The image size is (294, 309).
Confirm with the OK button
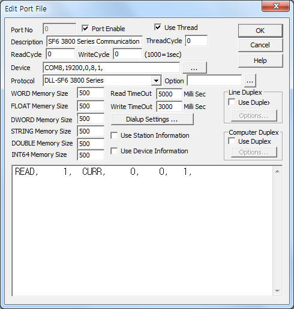(x=260, y=31)
